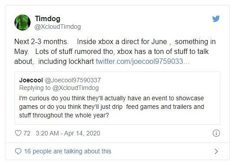Click the quoted tweet body text

112,107
